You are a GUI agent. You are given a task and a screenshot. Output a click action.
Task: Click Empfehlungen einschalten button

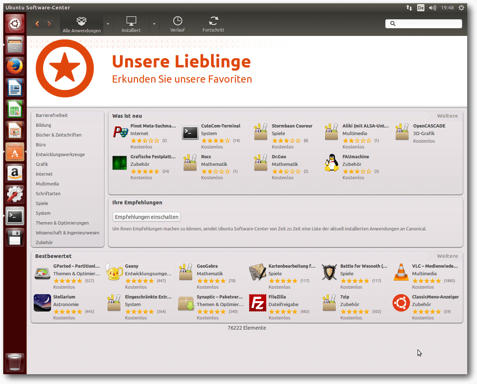click(x=147, y=217)
